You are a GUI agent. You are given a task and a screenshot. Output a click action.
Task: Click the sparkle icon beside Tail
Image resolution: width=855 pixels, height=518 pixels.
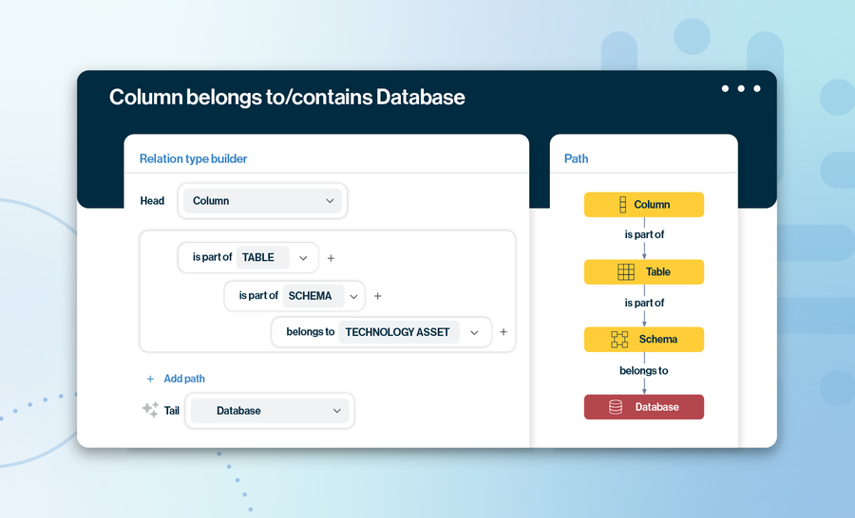(150, 410)
